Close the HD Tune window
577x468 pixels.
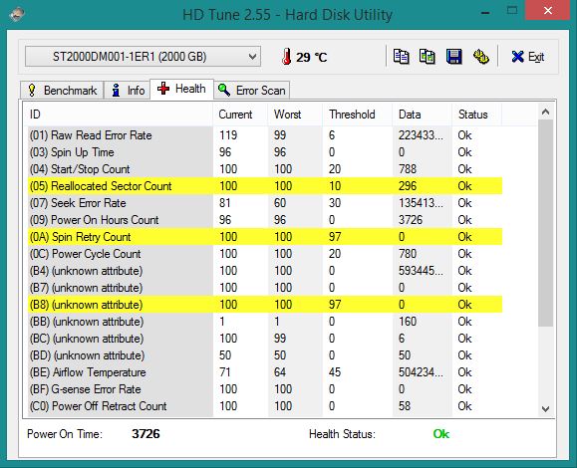(x=547, y=11)
